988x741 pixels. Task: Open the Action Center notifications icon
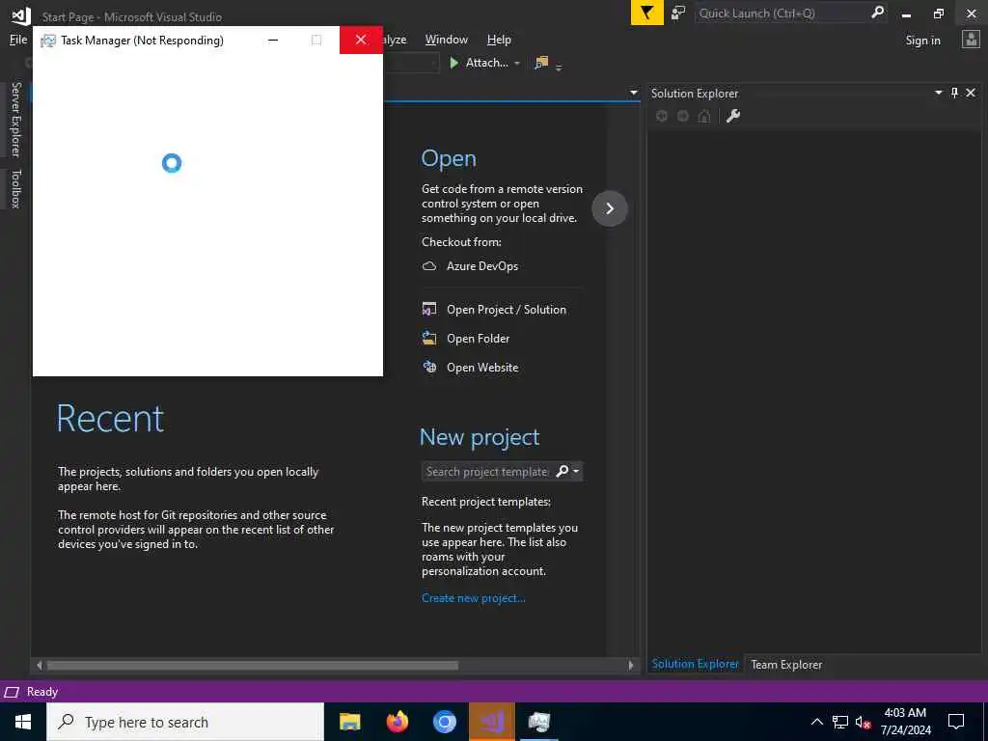tap(956, 722)
